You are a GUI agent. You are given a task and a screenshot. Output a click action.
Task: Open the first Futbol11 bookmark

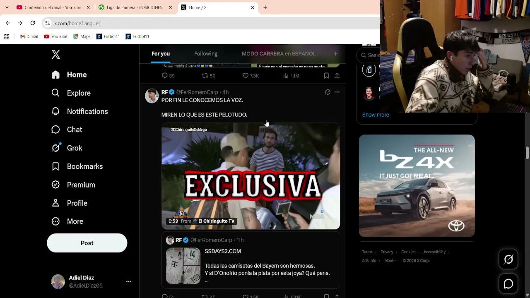click(108, 36)
